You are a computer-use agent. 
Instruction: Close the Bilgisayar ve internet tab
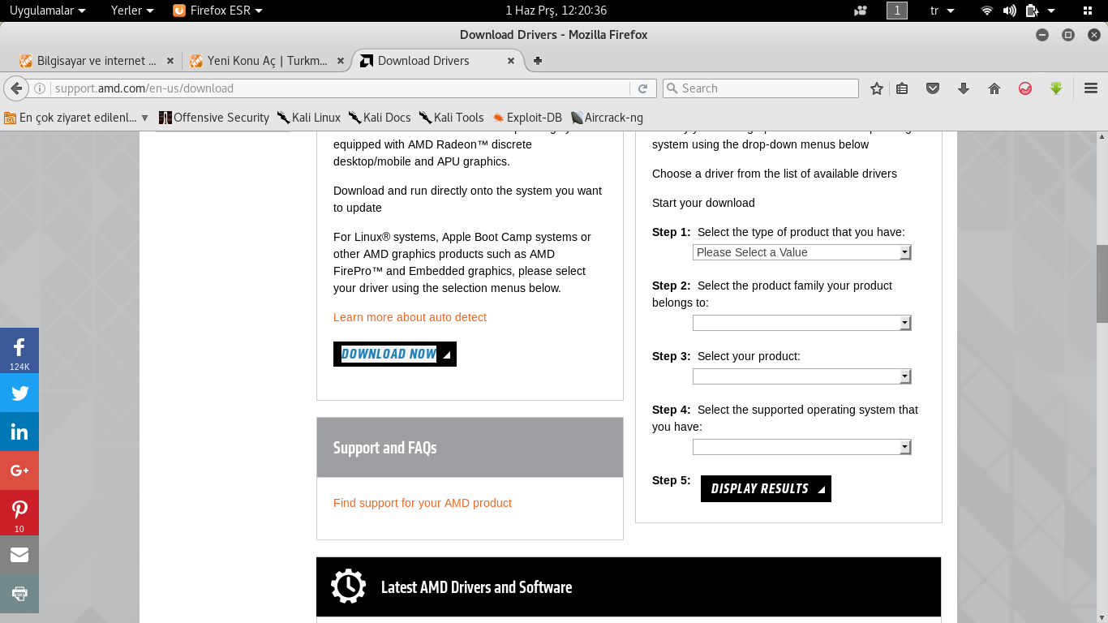(x=170, y=61)
